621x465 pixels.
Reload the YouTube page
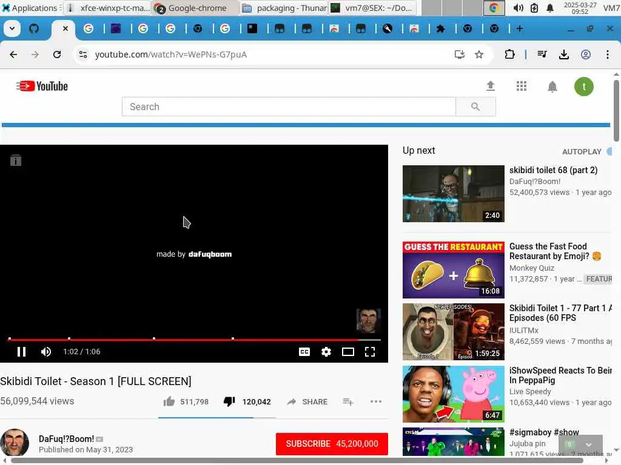click(x=57, y=54)
